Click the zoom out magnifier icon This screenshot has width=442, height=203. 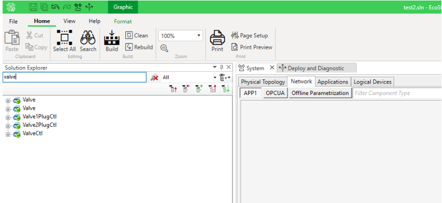[164, 48]
